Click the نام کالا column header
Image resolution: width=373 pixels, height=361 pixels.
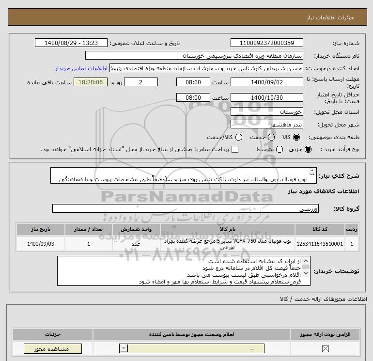coord(228,229)
